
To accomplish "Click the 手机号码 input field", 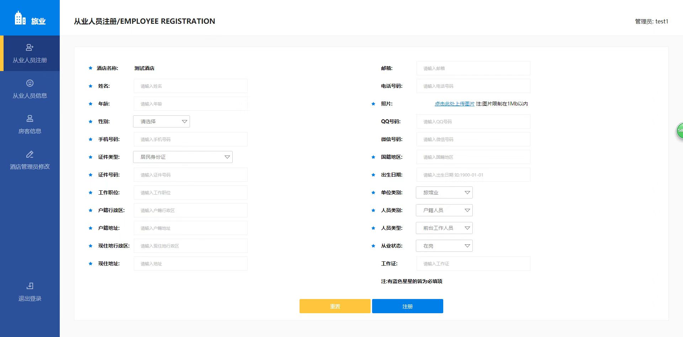I will [x=191, y=139].
